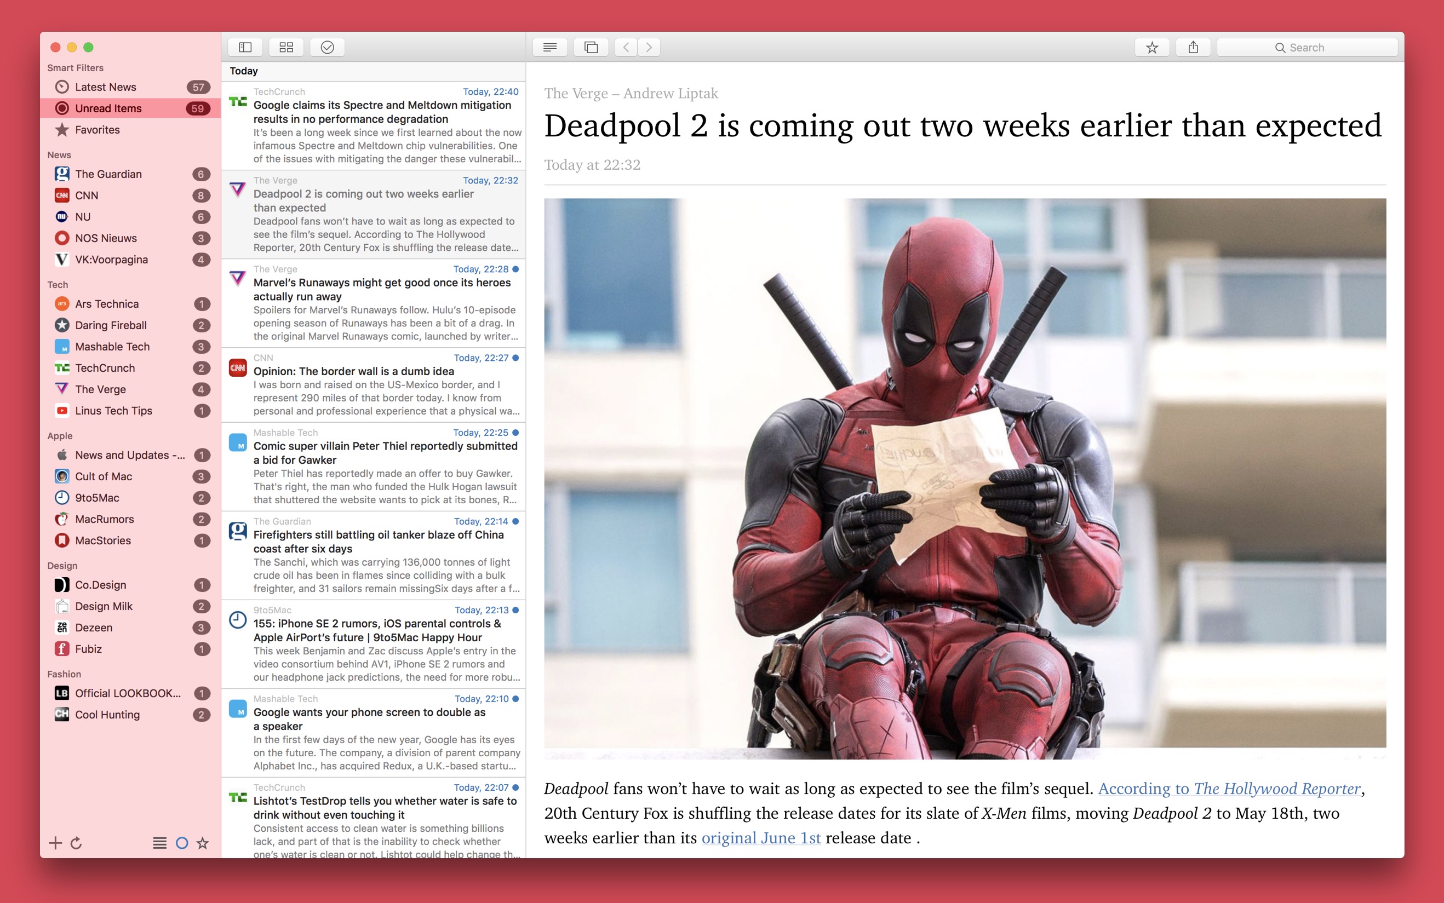The width and height of the screenshot is (1444, 903).
Task: Open the share menu
Action: (x=1193, y=47)
